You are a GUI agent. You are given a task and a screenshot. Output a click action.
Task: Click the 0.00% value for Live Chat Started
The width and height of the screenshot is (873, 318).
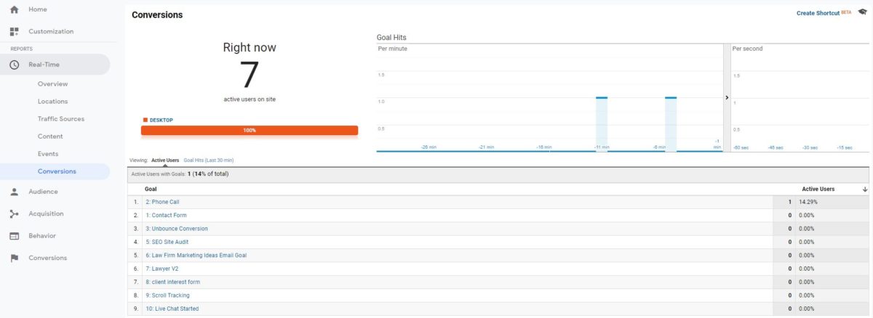point(807,309)
